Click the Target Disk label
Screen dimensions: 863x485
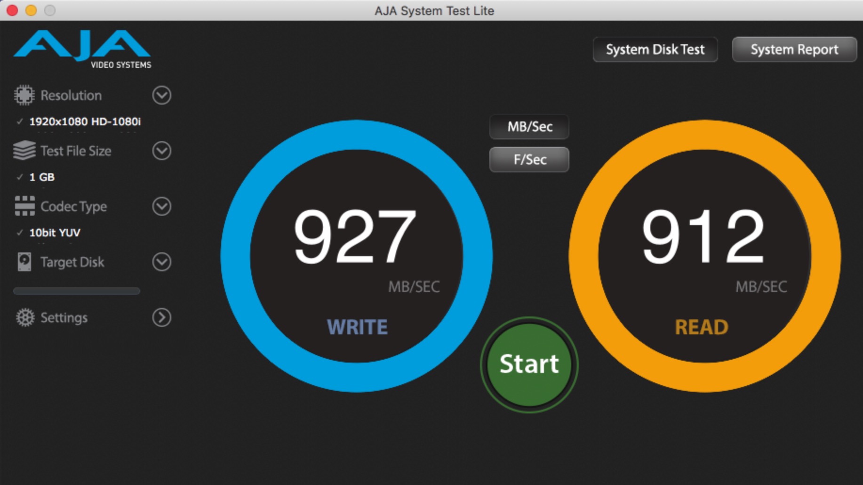coord(72,262)
